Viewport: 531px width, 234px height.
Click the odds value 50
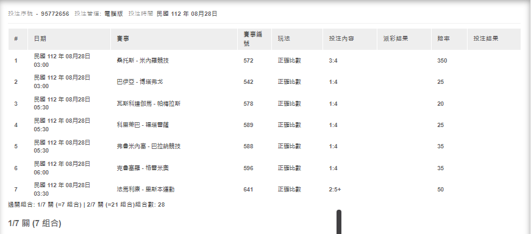441,190
